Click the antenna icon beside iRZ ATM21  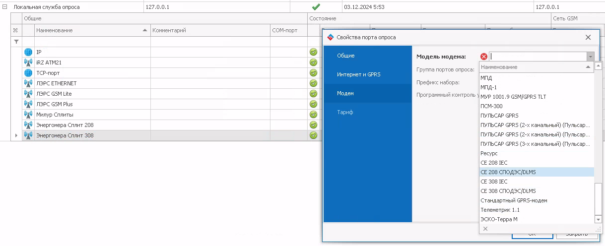pos(28,62)
